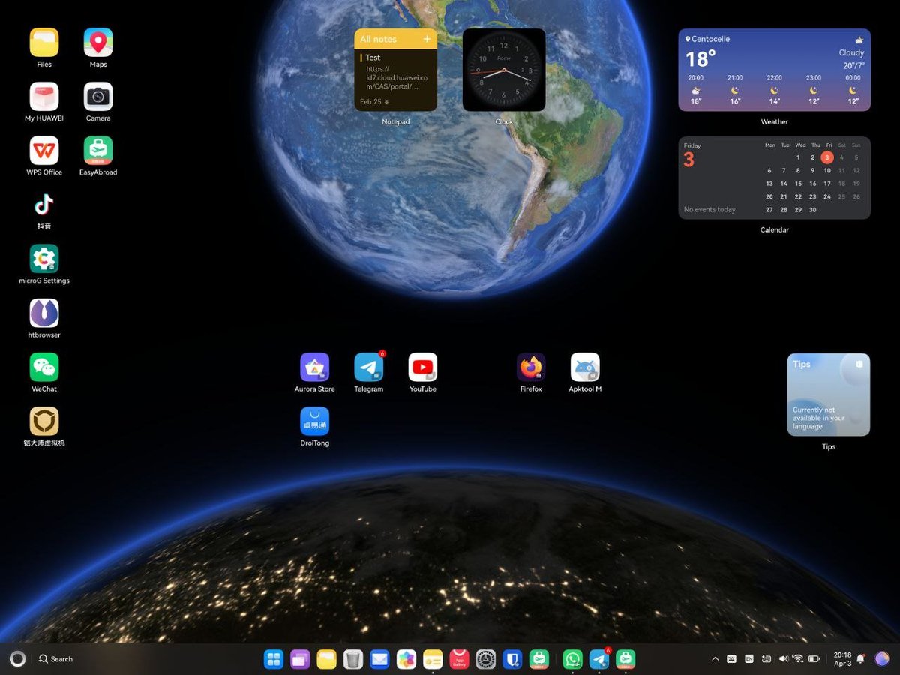Viewport: 900px width, 675px height.
Task: Open the purple multi-window icon in dock
Action: click(x=300, y=659)
